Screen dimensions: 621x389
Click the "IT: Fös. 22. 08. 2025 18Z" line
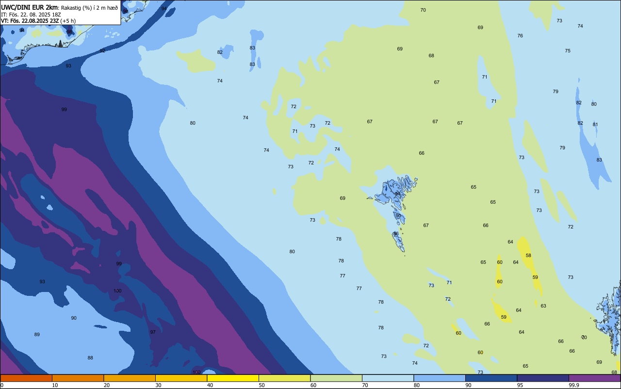click(x=31, y=15)
